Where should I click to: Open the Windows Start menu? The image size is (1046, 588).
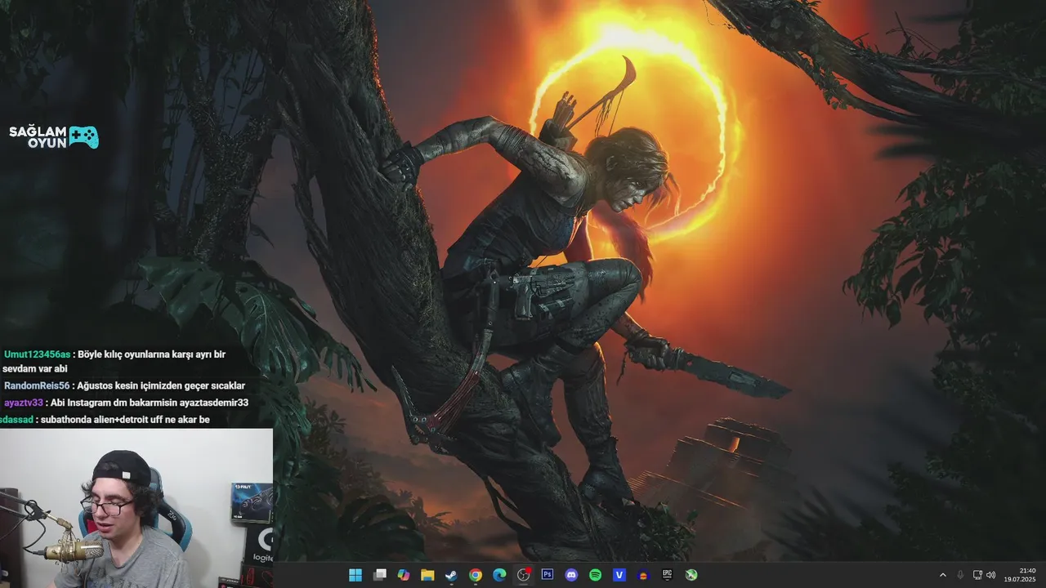355,575
